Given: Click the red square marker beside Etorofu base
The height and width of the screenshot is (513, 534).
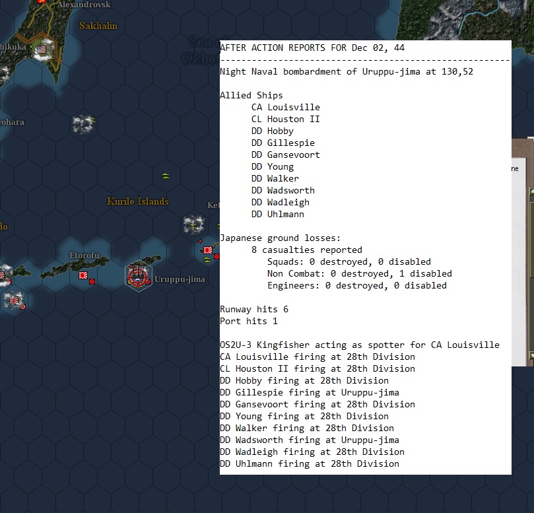Looking at the screenshot, I should click(92, 281).
